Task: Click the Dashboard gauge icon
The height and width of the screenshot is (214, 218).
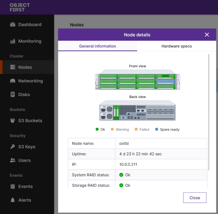Action: 13,25
